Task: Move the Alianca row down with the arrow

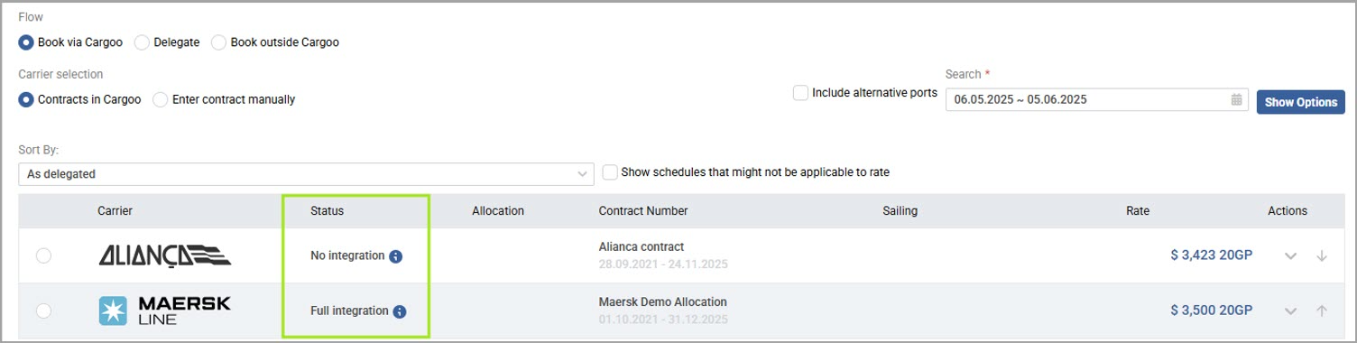Action: coord(1322,256)
